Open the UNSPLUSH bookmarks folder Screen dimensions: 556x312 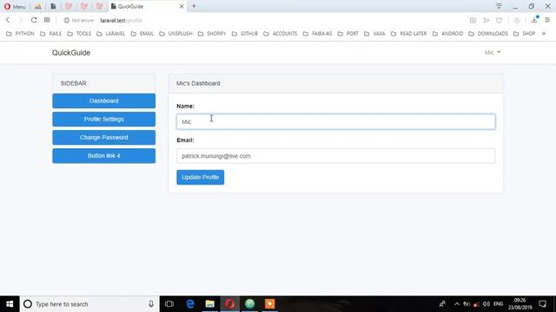175,34
